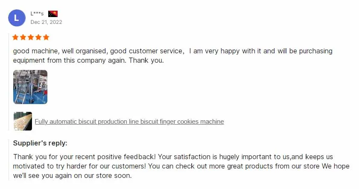The width and height of the screenshot is (359, 189).
Task: Click reply line 'we'll see you again'
Action: point(72,175)
